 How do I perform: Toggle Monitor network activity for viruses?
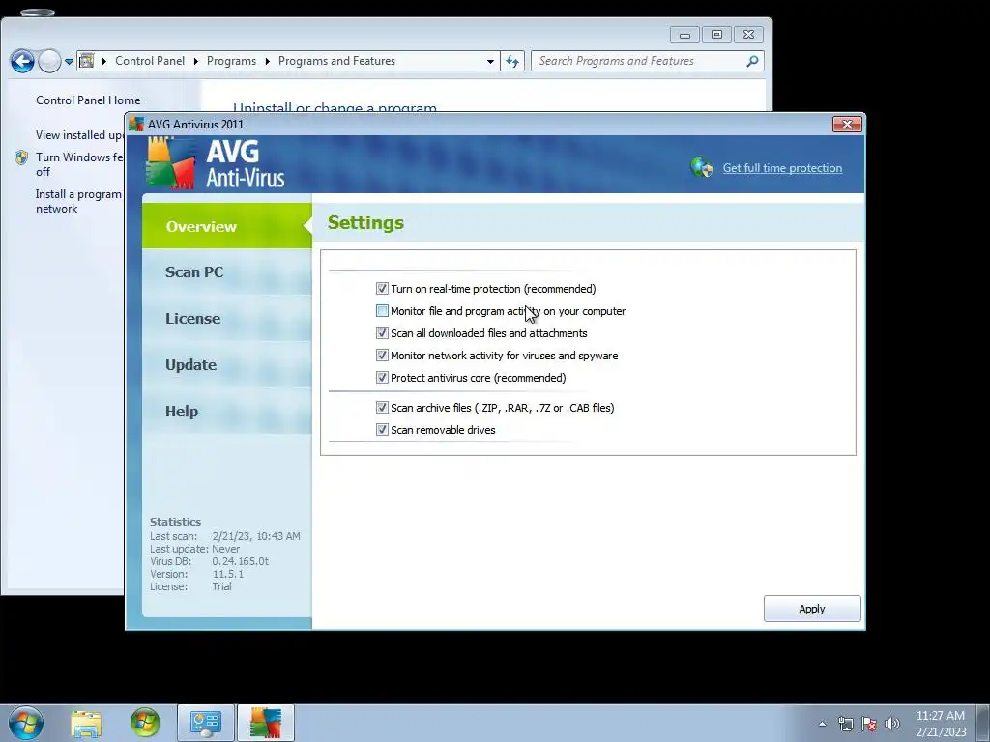pyautogui.click(x=382, y=355)
